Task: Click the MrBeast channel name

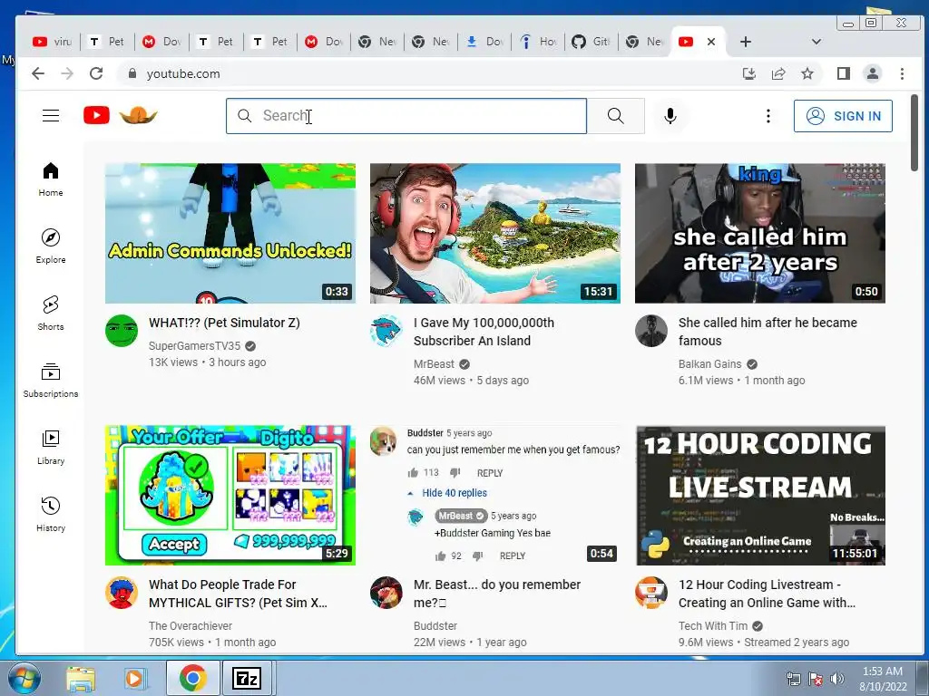Action: click(434, 364)
